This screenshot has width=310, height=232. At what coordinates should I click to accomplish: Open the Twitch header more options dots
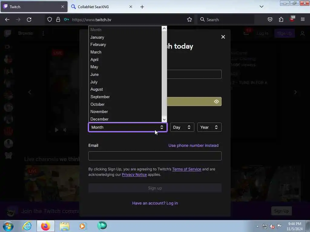pyautogui.click(x=43, y=33)
